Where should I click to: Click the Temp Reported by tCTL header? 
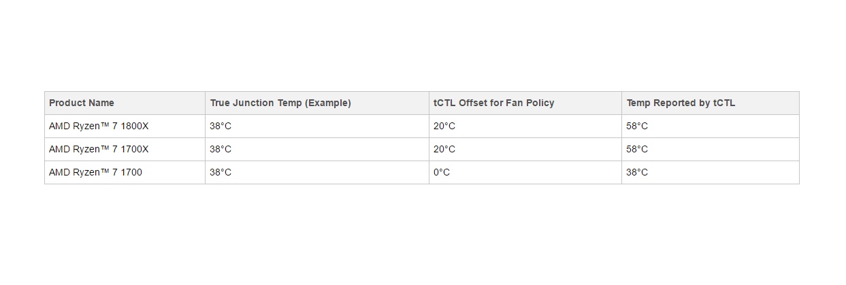(x=711, y=103)
